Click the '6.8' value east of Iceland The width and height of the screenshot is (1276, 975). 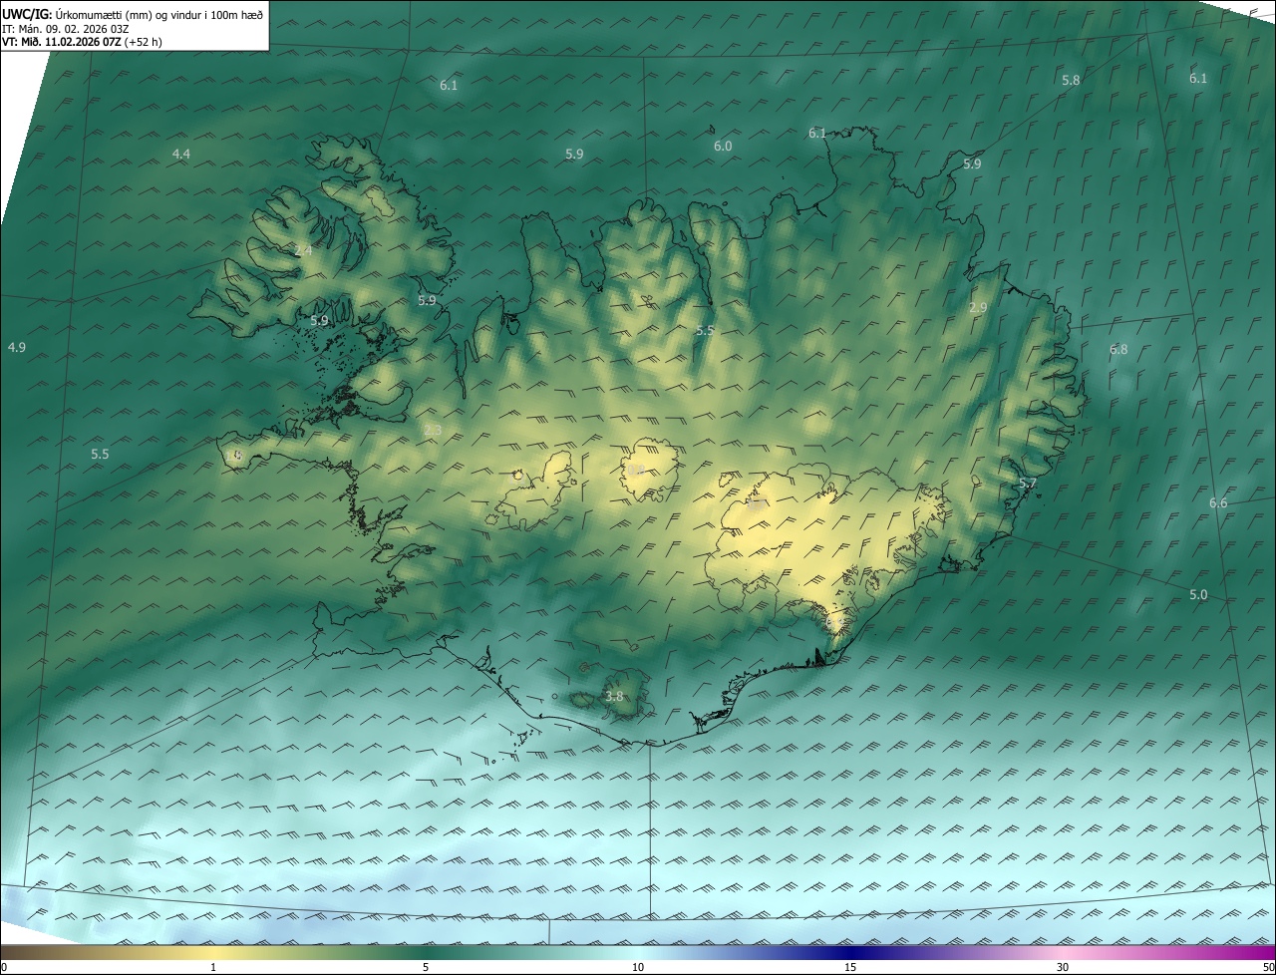click(x=1118, y=349)
